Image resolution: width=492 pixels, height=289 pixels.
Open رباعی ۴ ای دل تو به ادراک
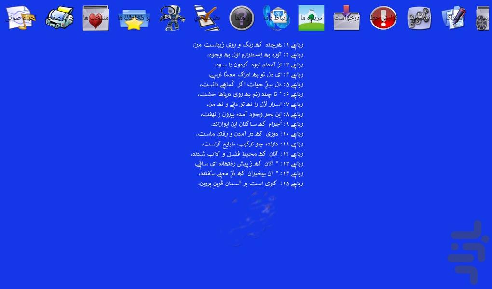point(256,75)
